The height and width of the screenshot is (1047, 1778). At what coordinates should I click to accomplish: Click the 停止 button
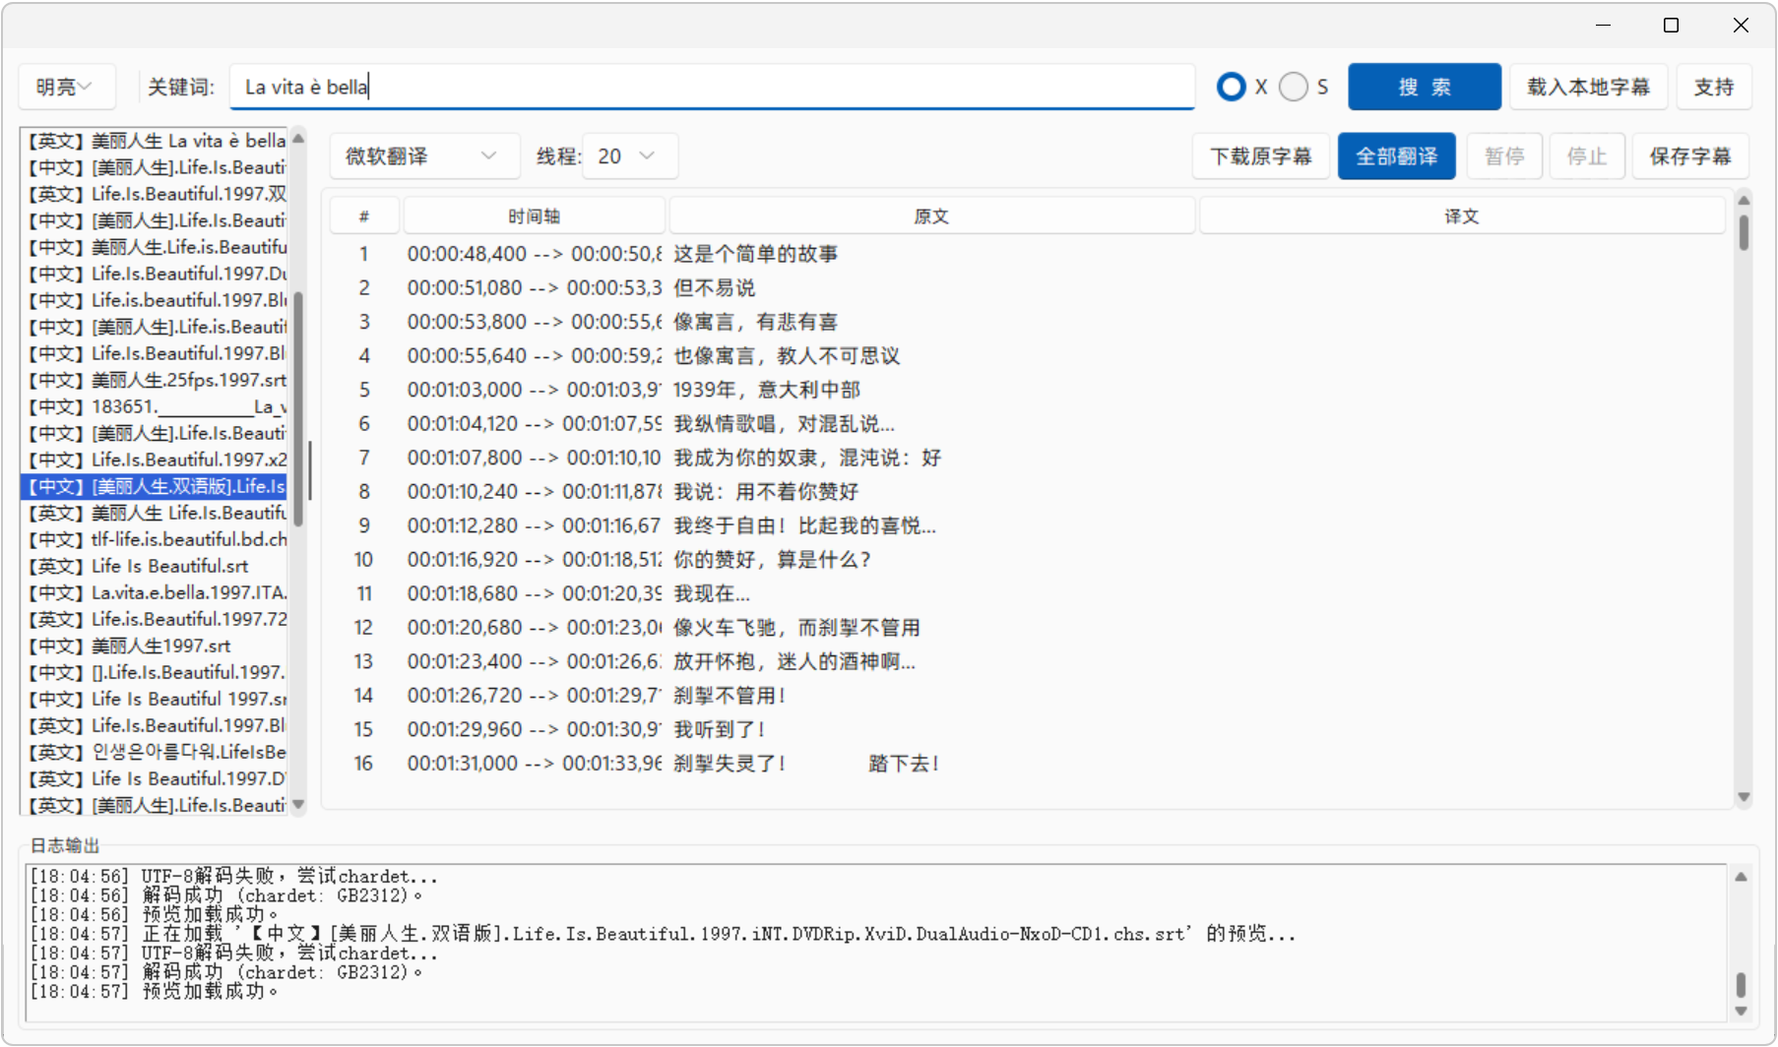click(1586, 156)
